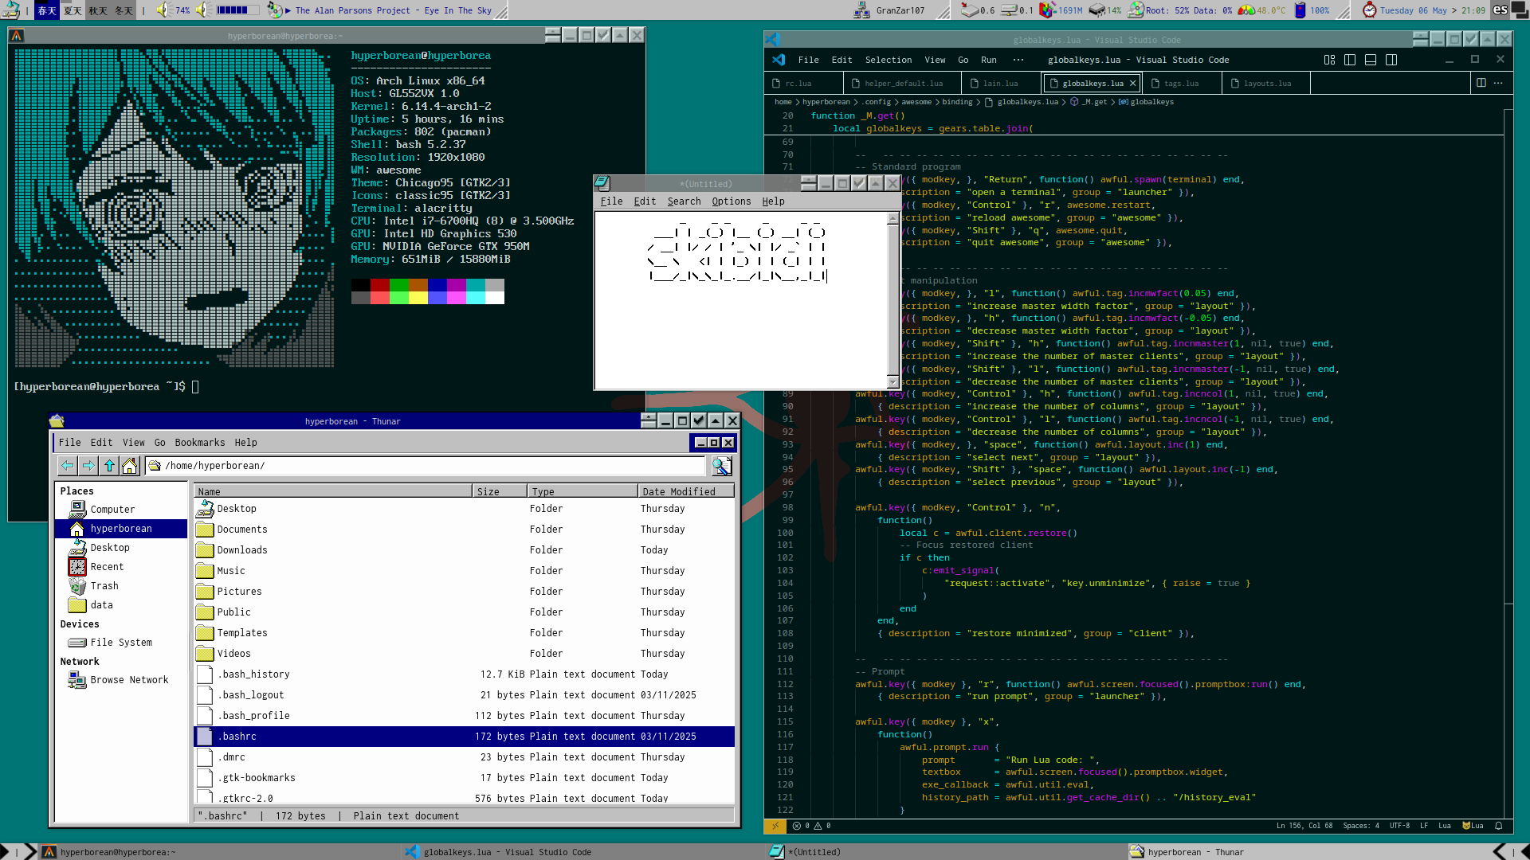This screenshot has height=860, width=1530.
Task: Click the volume progress bar in panel
Action: (237, 10)
